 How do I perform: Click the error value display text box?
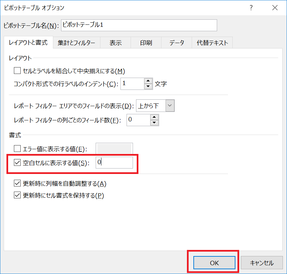coord(114,149)
